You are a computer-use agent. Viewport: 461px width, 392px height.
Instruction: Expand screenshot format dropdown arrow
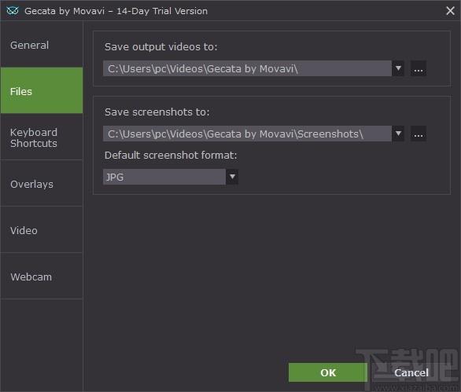click(x=232, y=177)
